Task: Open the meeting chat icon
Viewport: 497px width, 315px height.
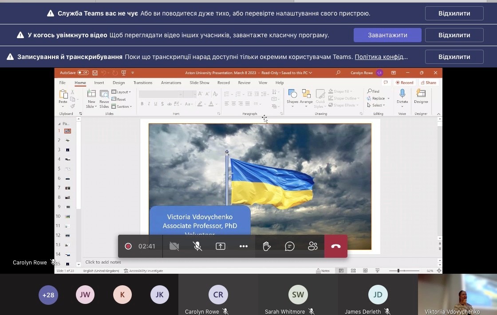Action: (290, 246)
